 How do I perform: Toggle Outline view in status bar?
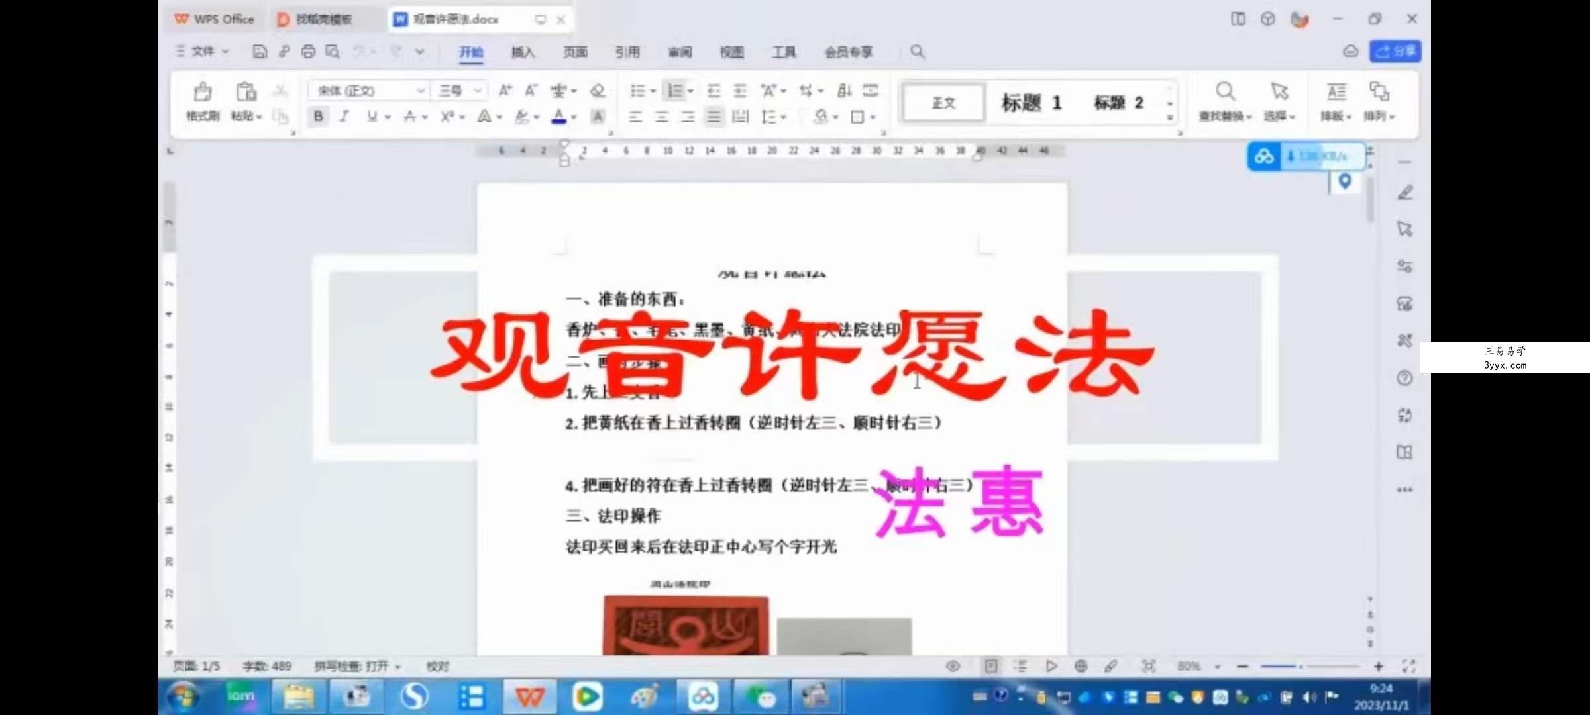tap(1020, 666)
